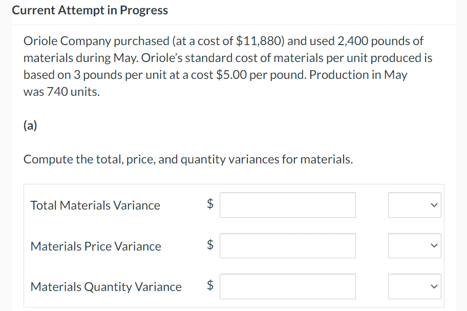Open the Total Materials Variance dropdown
467x311 pixels.
pyautogui.click(x=414, y=204)
